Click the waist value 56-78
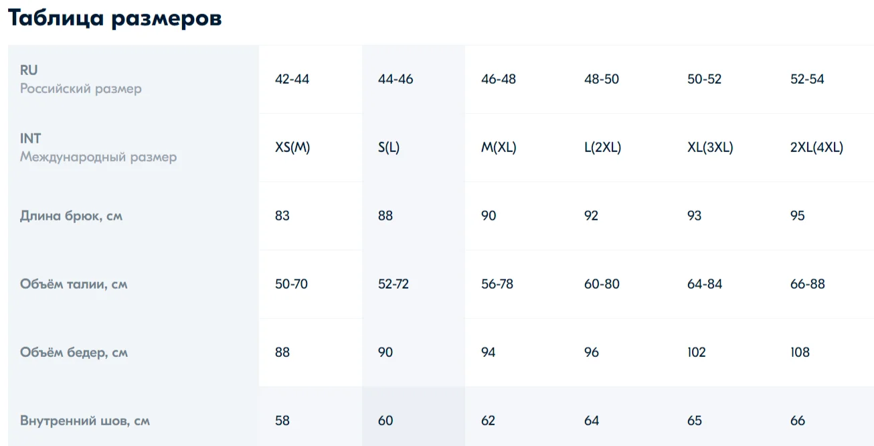 pos(497,284)
